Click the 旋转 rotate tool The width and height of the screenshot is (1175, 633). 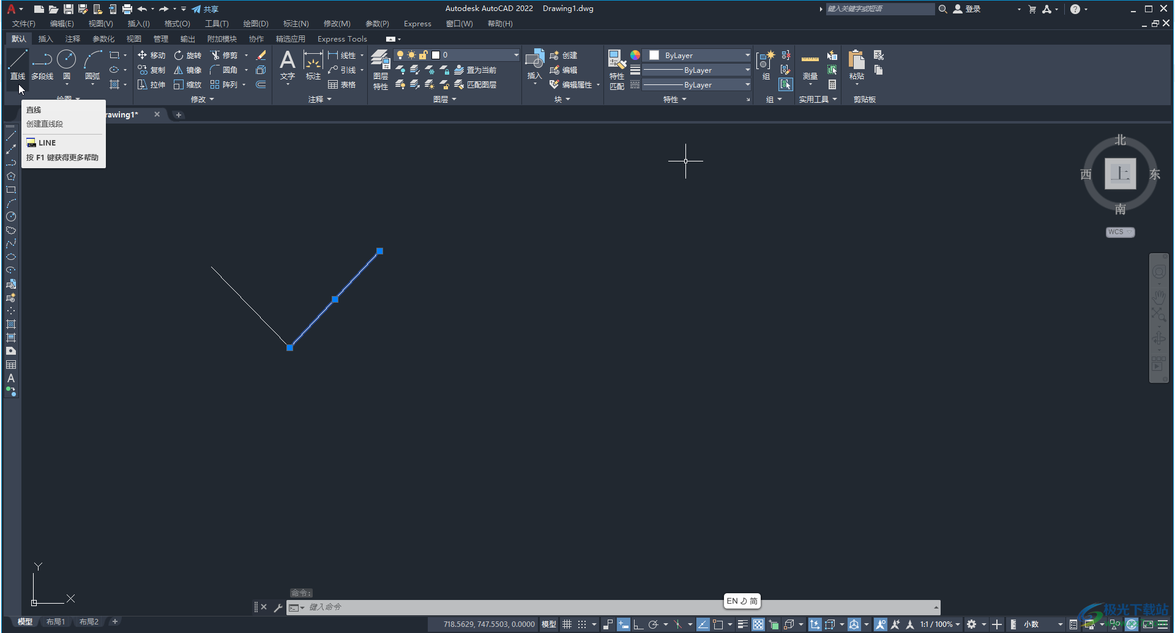tap(187, 55)
